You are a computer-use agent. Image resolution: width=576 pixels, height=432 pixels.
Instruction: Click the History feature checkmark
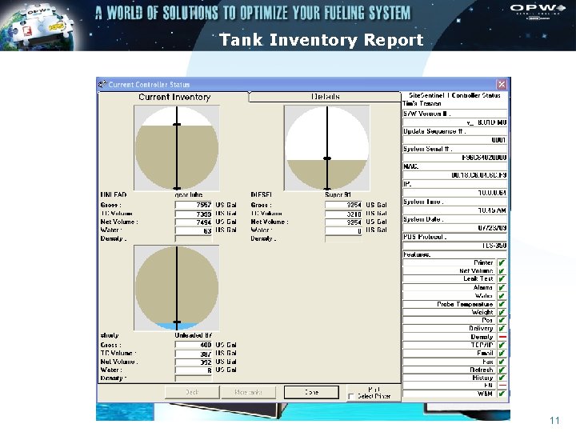[502, 378]
